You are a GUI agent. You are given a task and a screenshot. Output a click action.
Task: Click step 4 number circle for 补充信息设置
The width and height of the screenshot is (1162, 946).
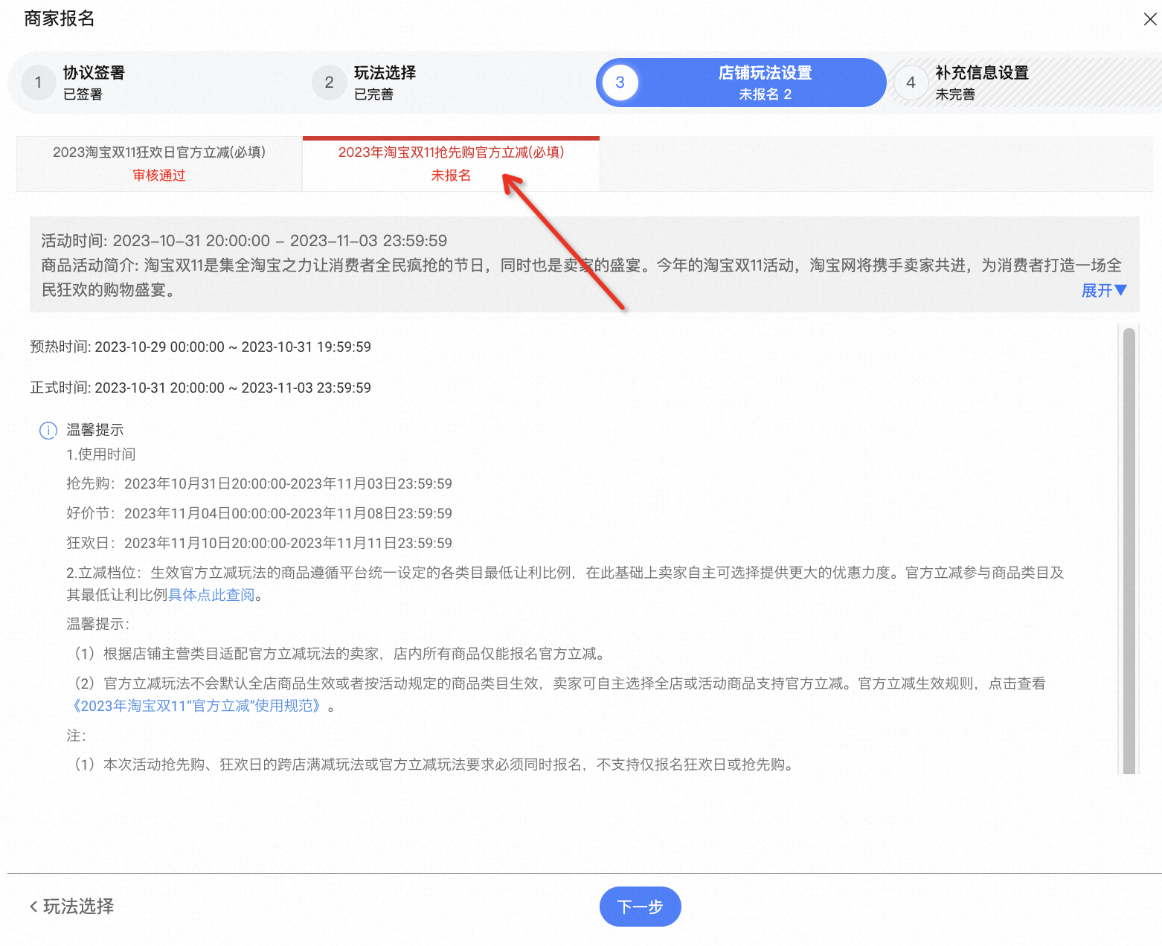911,83
